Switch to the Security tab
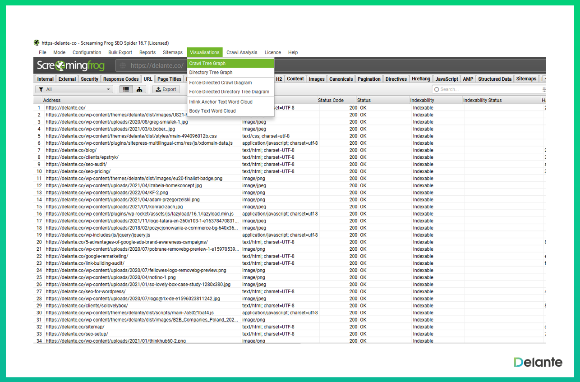 [89, 79]
